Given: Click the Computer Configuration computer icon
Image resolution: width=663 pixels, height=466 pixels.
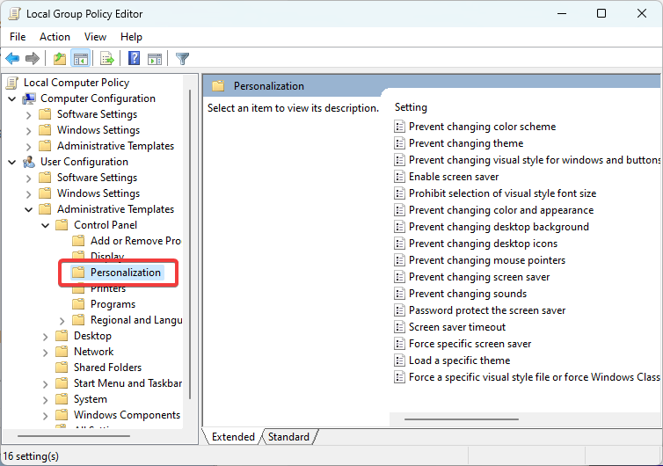Looking at the screenshot, I should [29, 98].
